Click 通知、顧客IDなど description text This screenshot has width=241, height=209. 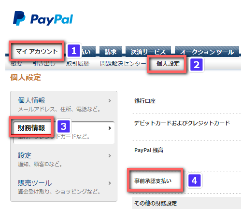[40, 164]
